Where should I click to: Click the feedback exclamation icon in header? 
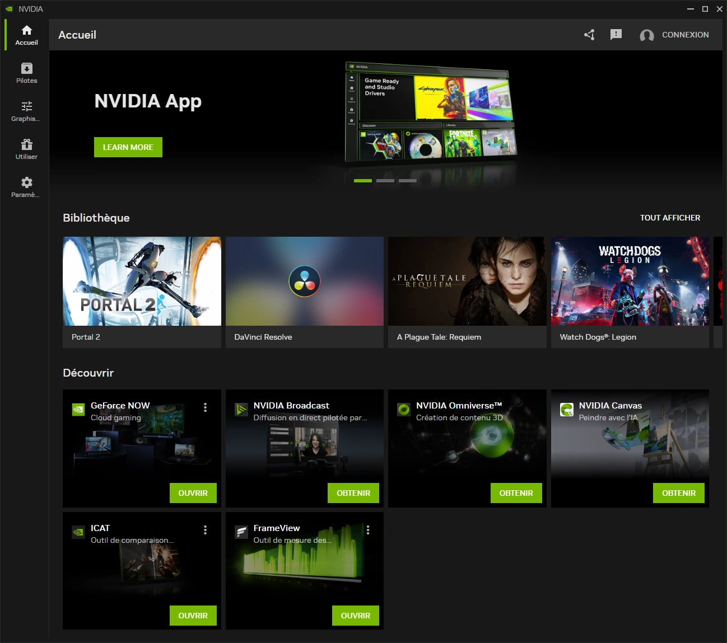616,35
